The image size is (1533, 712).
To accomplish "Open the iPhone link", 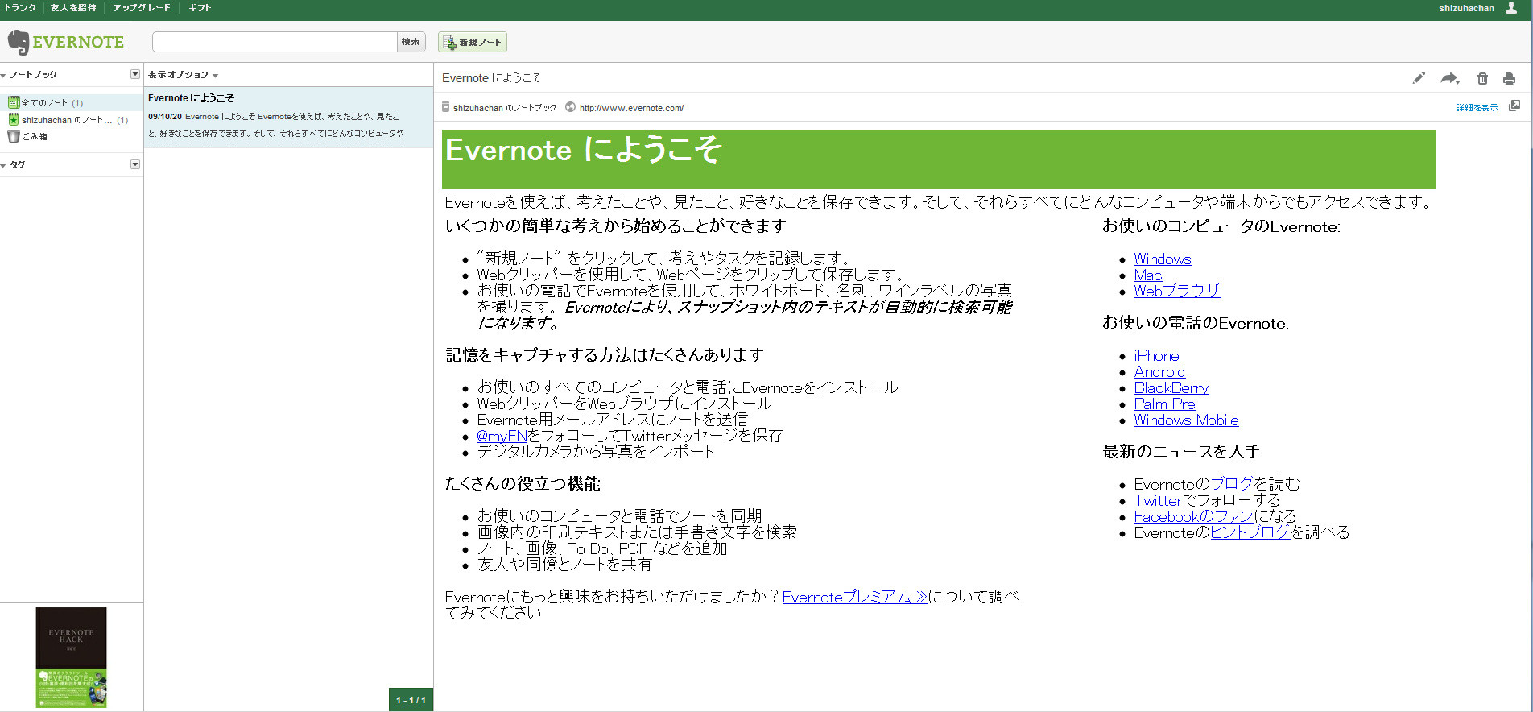I will [1156, 356].
